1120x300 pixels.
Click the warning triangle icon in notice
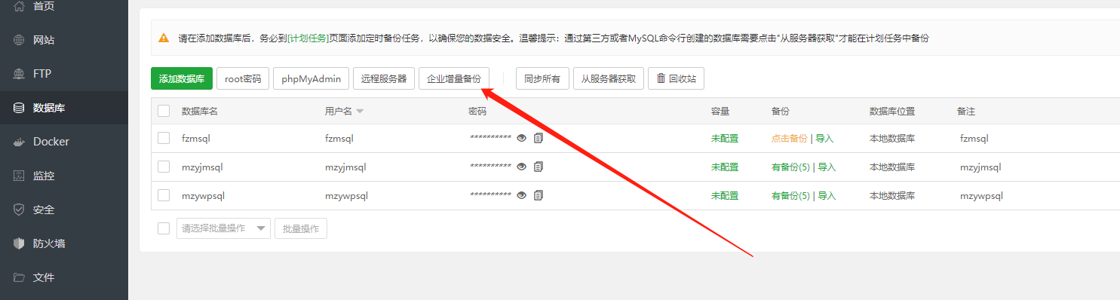click(x=164, y=38)
